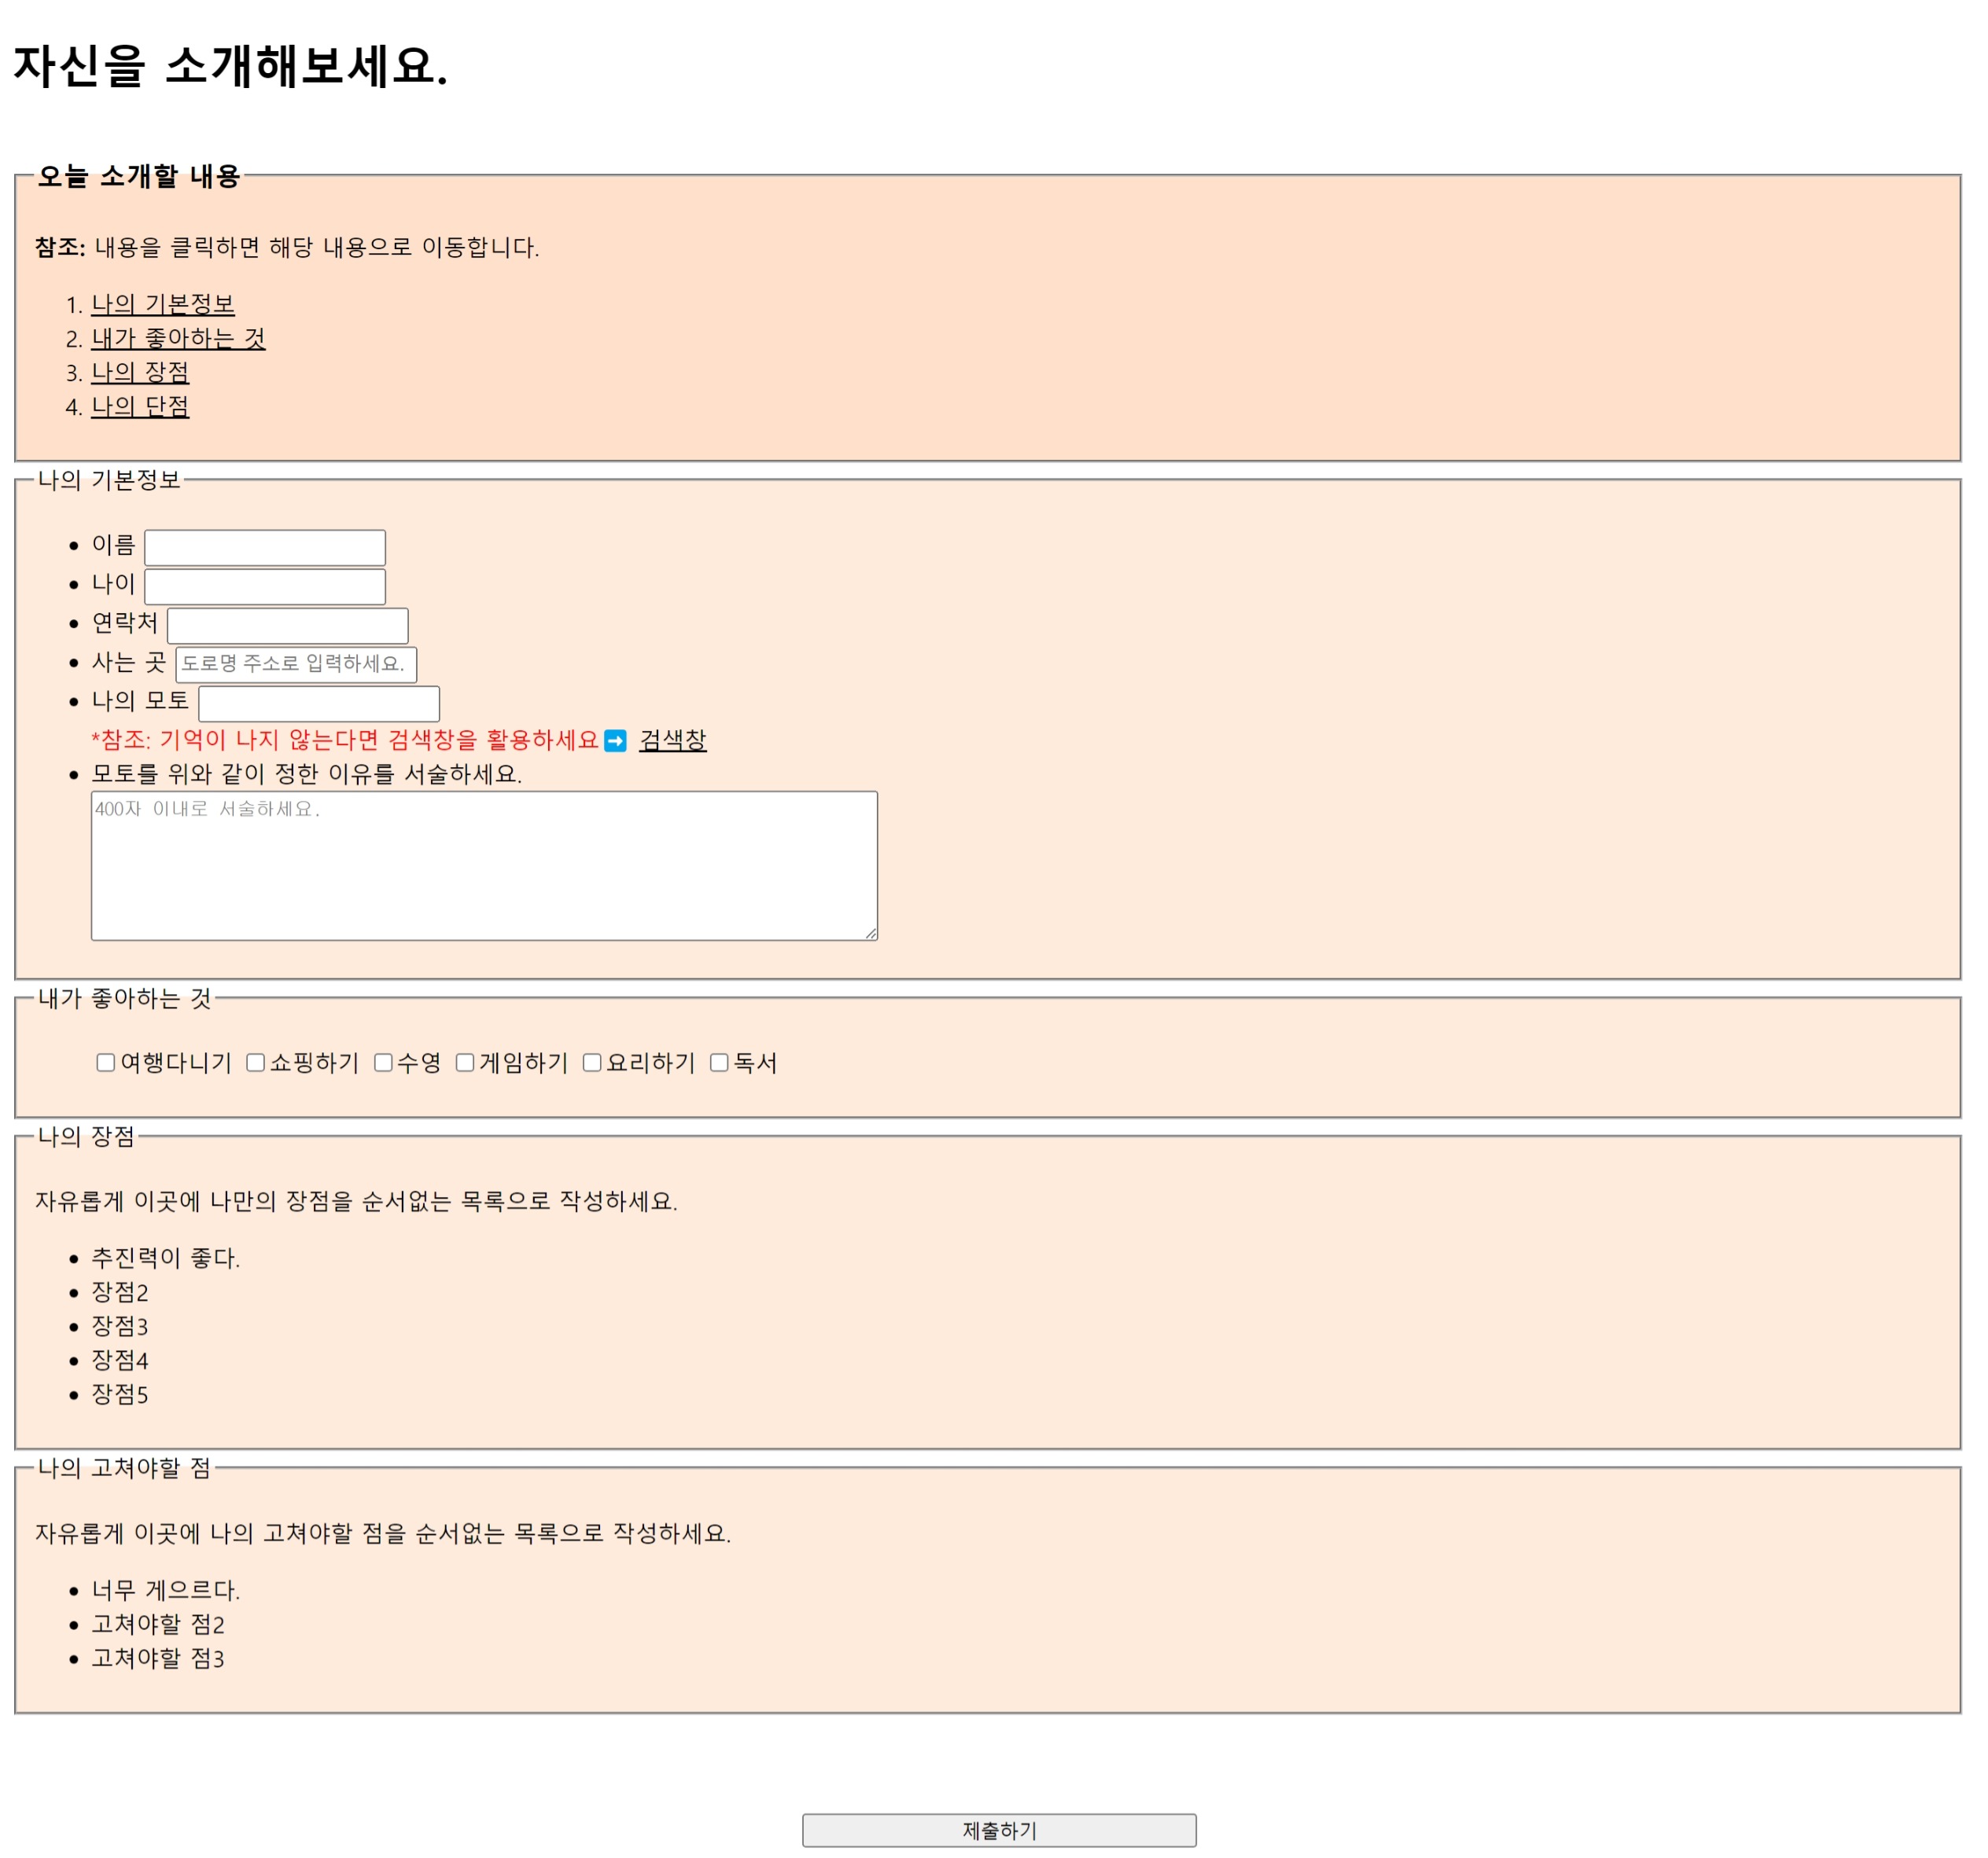The height and width of the screenshot is (1858, 1988).
Task: Select the 게임하기 checkbox
Action: pos(465,1063)
